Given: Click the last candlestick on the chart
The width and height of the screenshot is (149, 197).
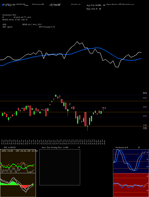Looking at the screenshot, I should pyautogui.click(x=105, y=108).
